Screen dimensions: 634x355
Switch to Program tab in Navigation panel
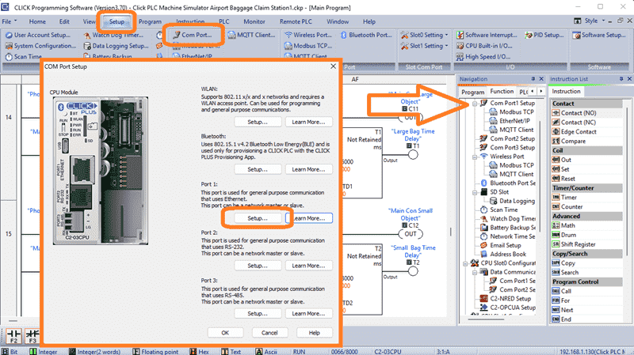(472, 92)
